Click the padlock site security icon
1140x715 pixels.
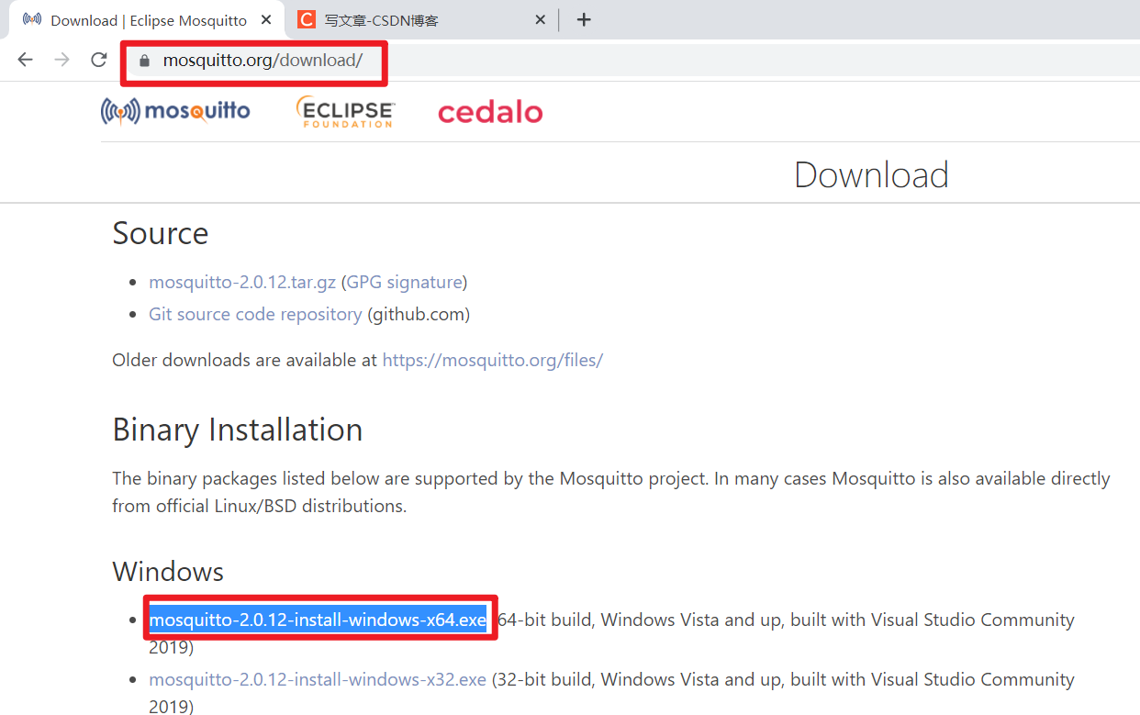pyautogui.click(x=143, y=59)
